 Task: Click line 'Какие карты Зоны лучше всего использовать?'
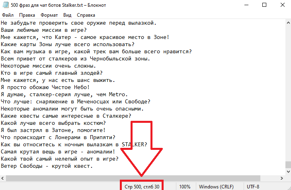pyautogui.click(x=68, y=45)
